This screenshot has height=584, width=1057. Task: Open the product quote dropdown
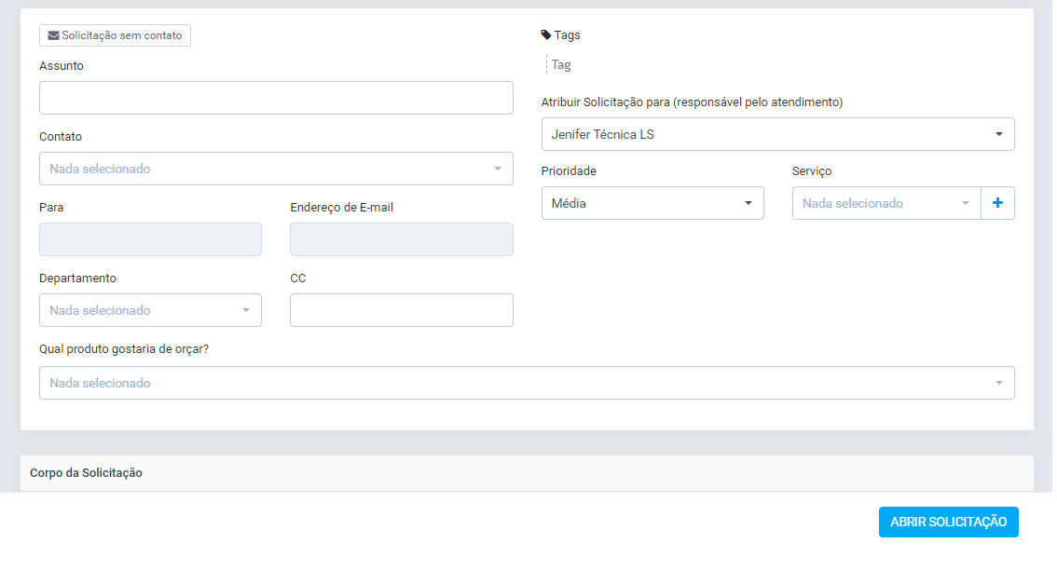[526, 383]
